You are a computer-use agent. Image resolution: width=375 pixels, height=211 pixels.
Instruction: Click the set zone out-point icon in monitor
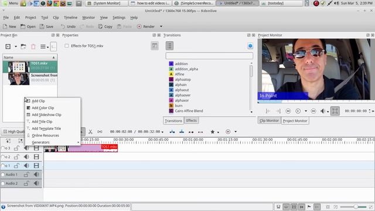pos(278,111)
